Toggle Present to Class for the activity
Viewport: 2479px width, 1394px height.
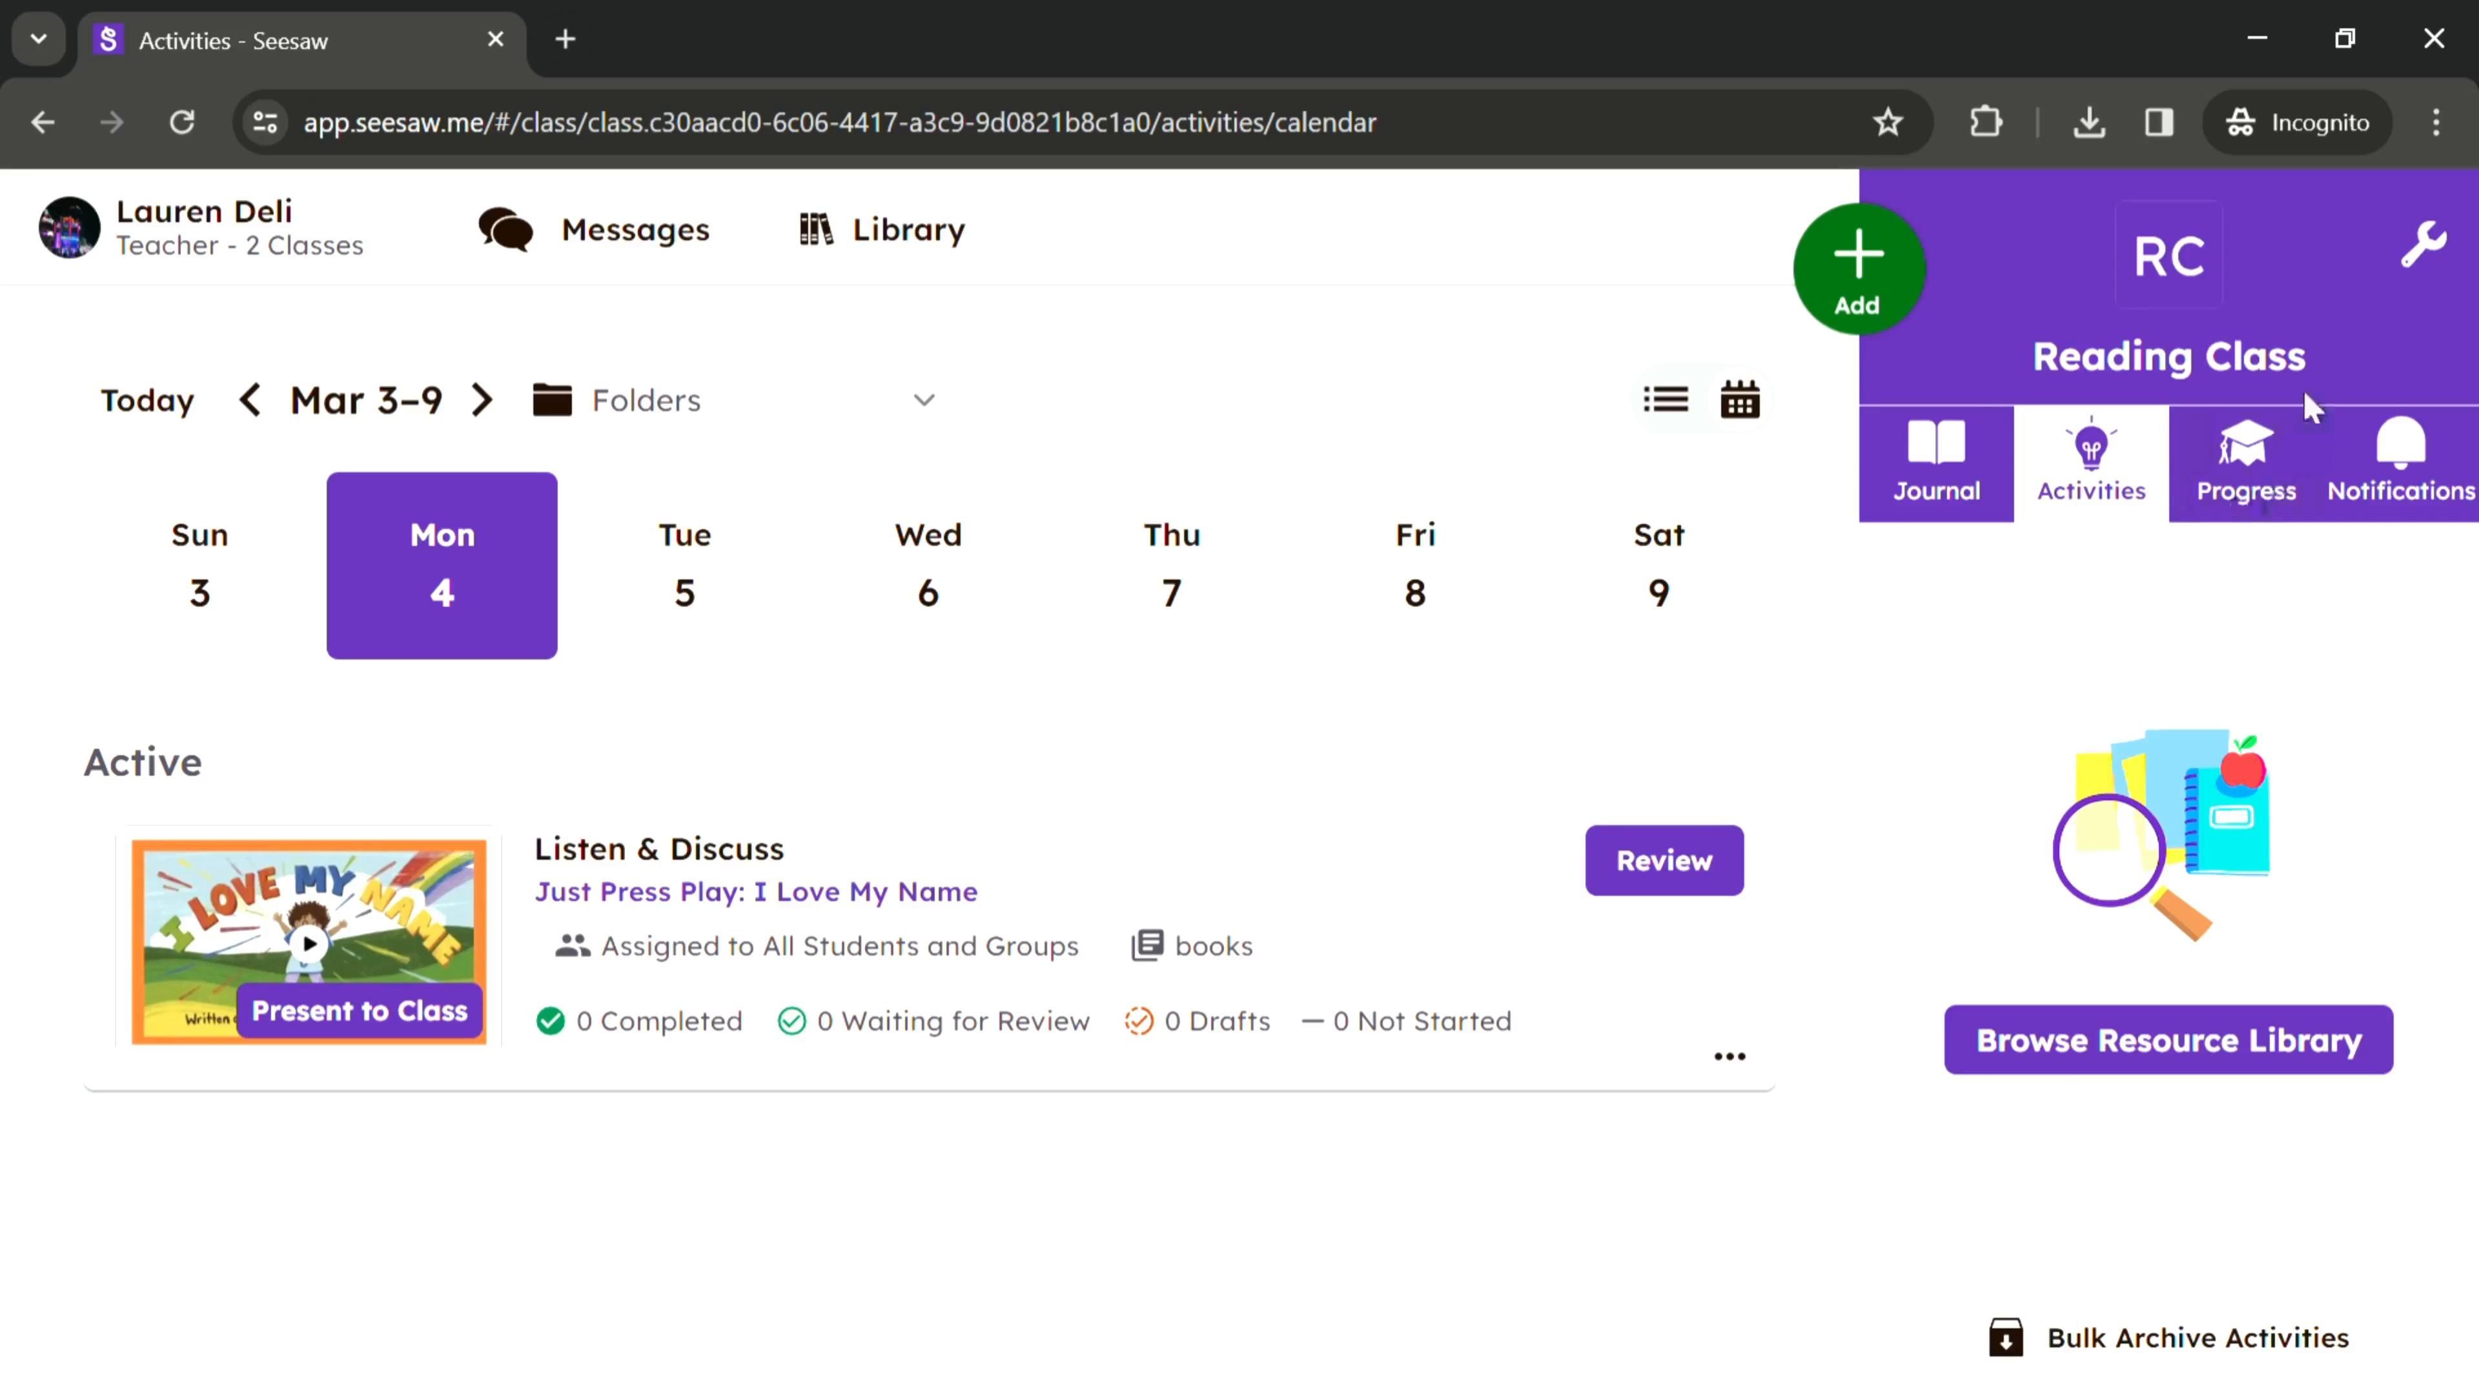359,1011
